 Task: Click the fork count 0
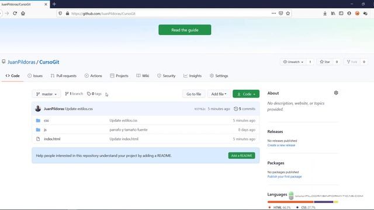[x=364, y=62]
